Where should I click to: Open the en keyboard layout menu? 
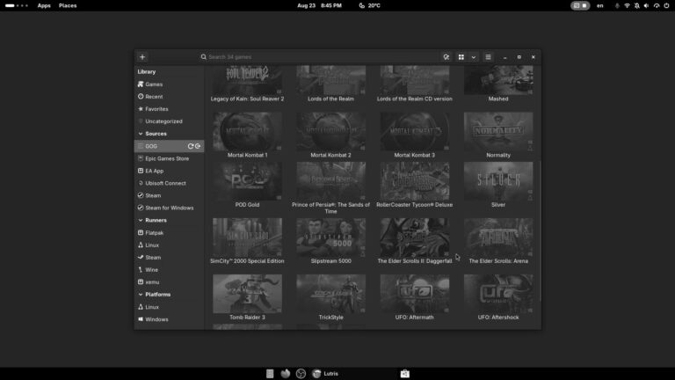coord(599,5)
